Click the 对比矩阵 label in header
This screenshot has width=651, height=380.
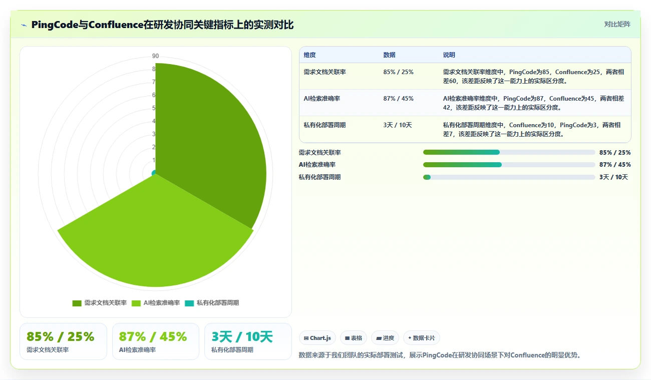[617, 24]
